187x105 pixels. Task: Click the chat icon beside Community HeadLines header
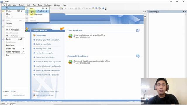pos(138,56)
